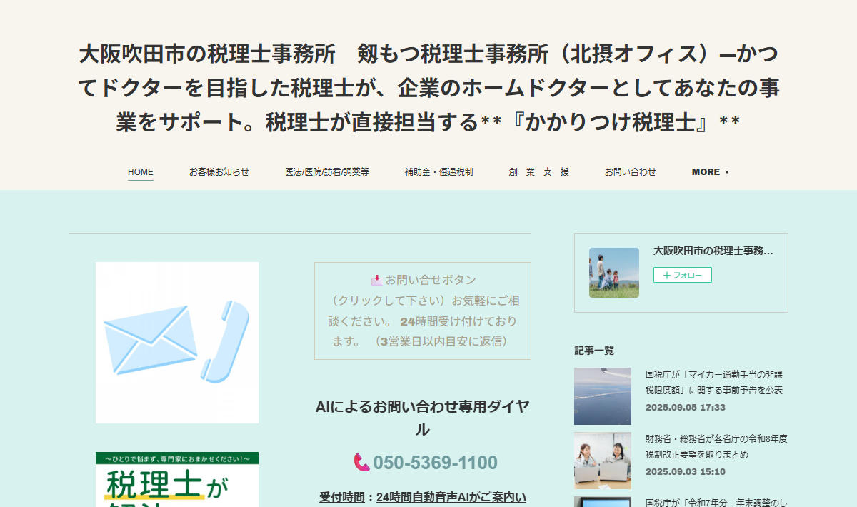Click the 2025.09.03 15:10 article date
The width and height of the screenshot is (857, 507).
686,472
